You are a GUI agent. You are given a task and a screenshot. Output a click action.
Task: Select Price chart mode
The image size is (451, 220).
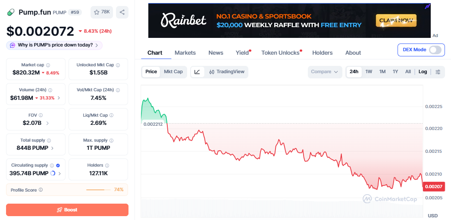(151, 72)
